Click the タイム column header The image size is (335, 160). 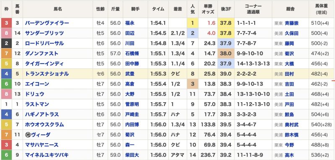point(158,9)
